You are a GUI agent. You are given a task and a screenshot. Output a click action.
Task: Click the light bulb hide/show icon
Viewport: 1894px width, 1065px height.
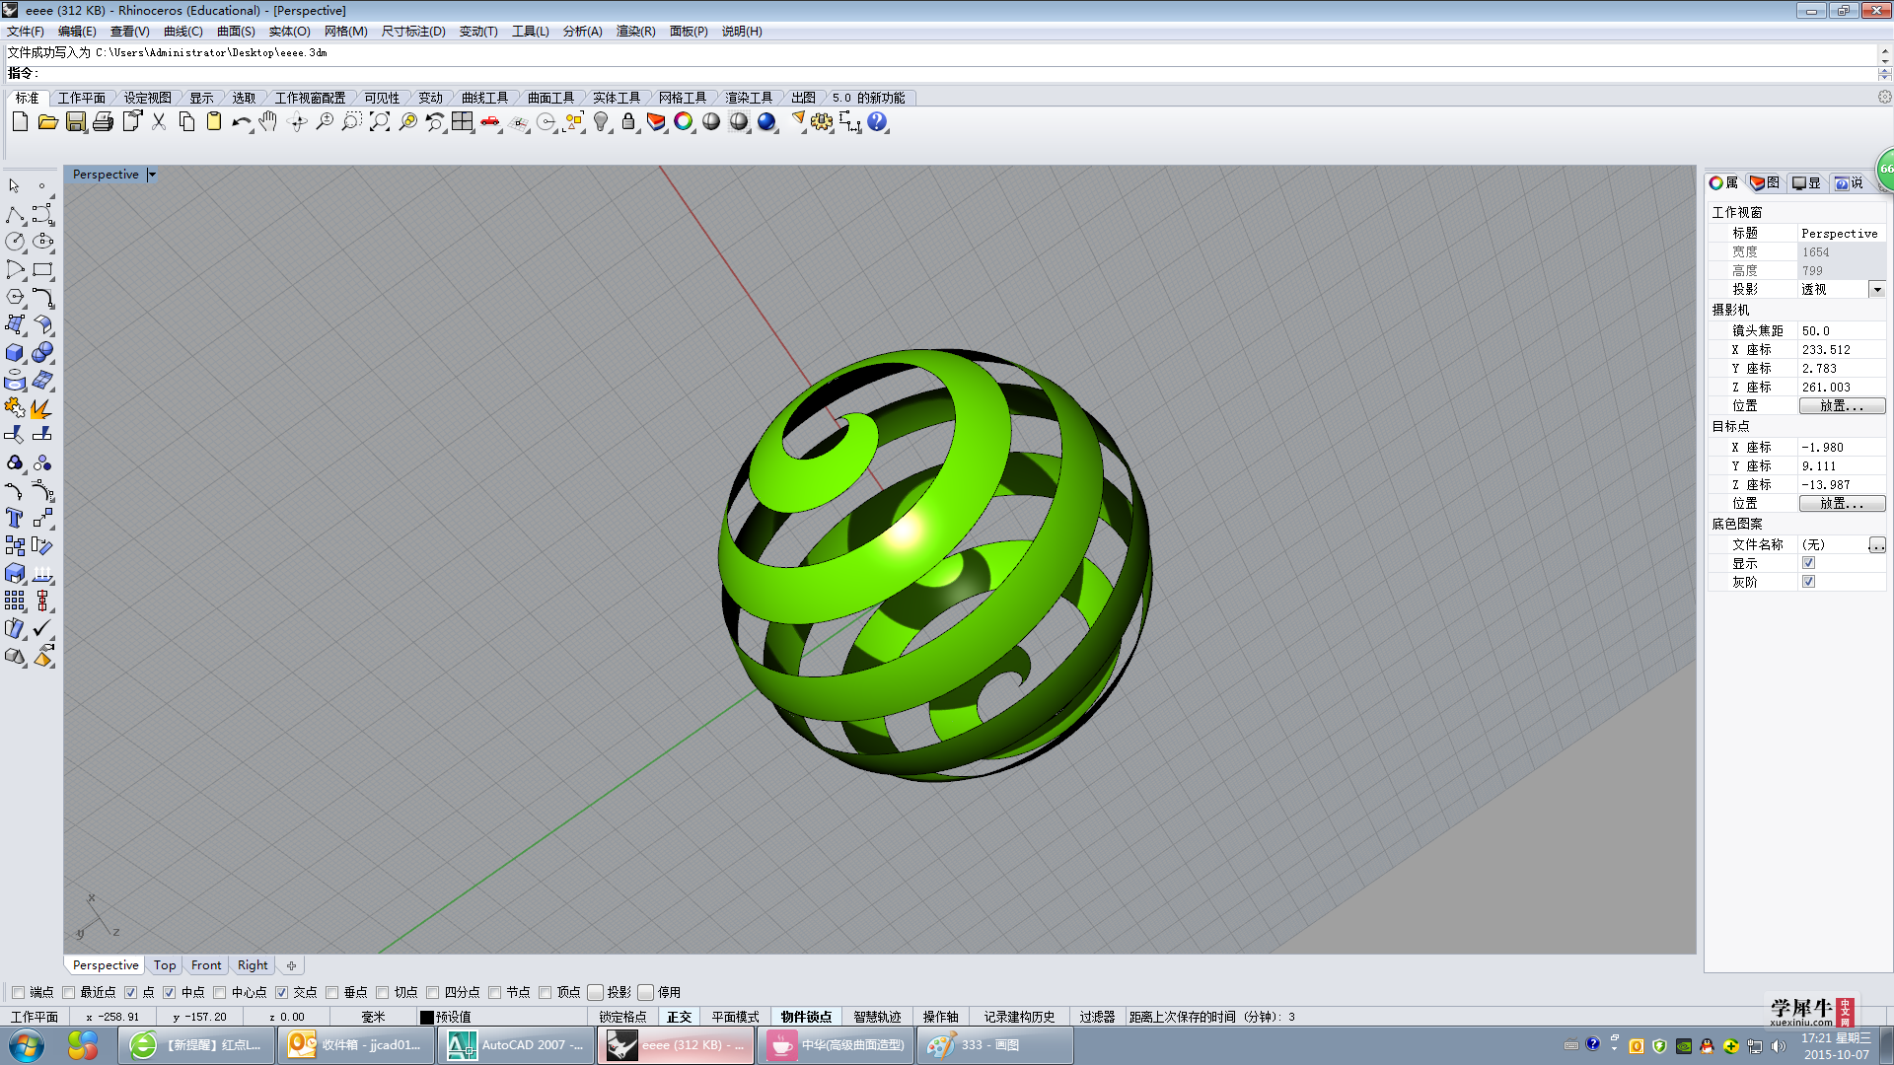click(x=601, y=121)
